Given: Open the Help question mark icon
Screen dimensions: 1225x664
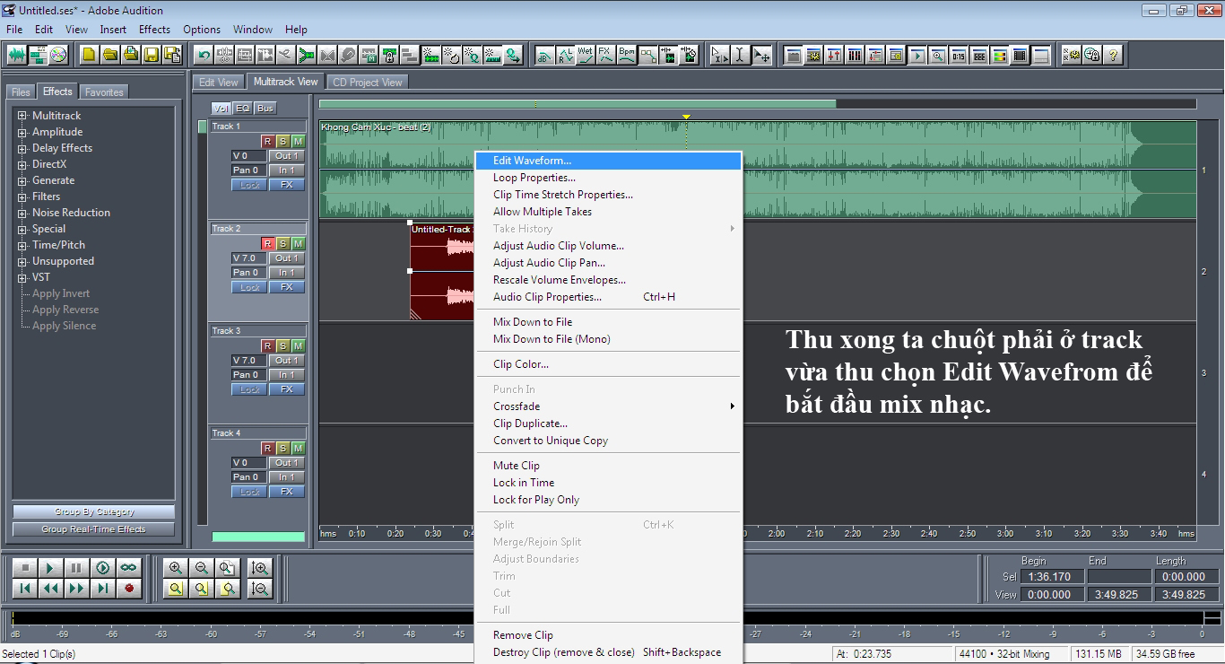Looking at the screenshot, I should (1113, 55).
